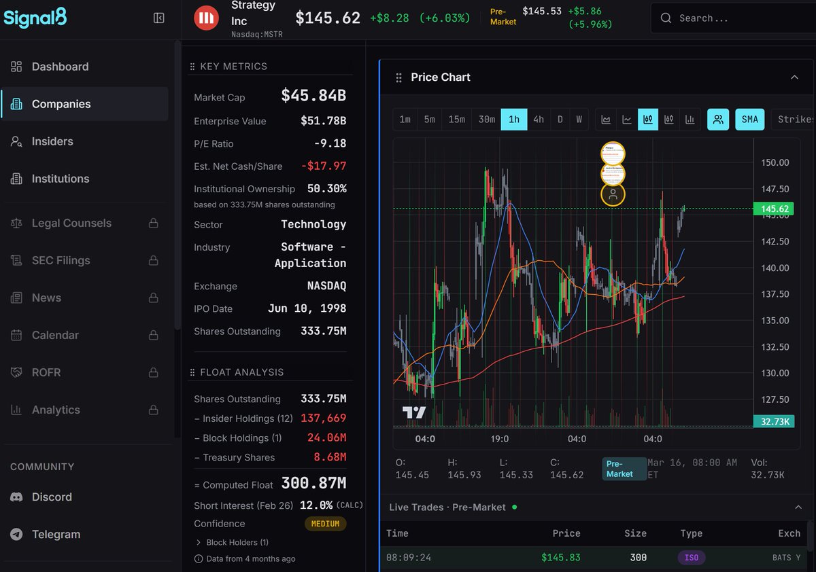This screenshot has height=572, width=816.
Task: Click the info icon beside data age
Action: [199, 559]
